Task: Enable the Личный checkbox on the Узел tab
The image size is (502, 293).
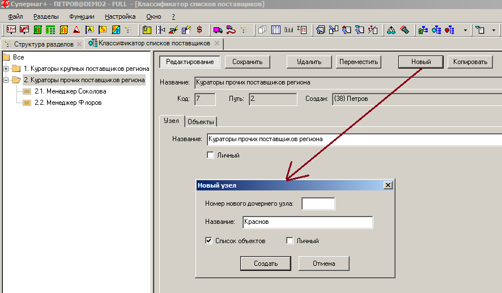Action: click(x=210, y=155)
